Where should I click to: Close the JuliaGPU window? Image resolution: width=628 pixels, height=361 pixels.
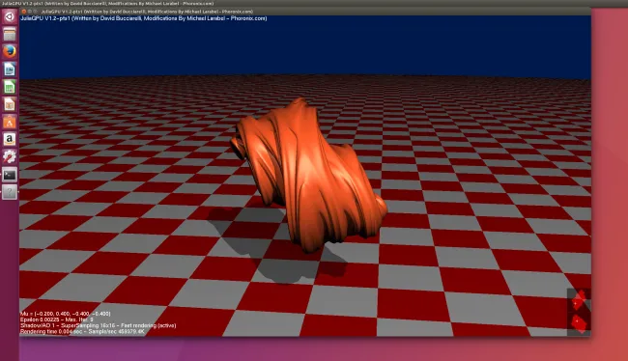[x=24, y=12]
